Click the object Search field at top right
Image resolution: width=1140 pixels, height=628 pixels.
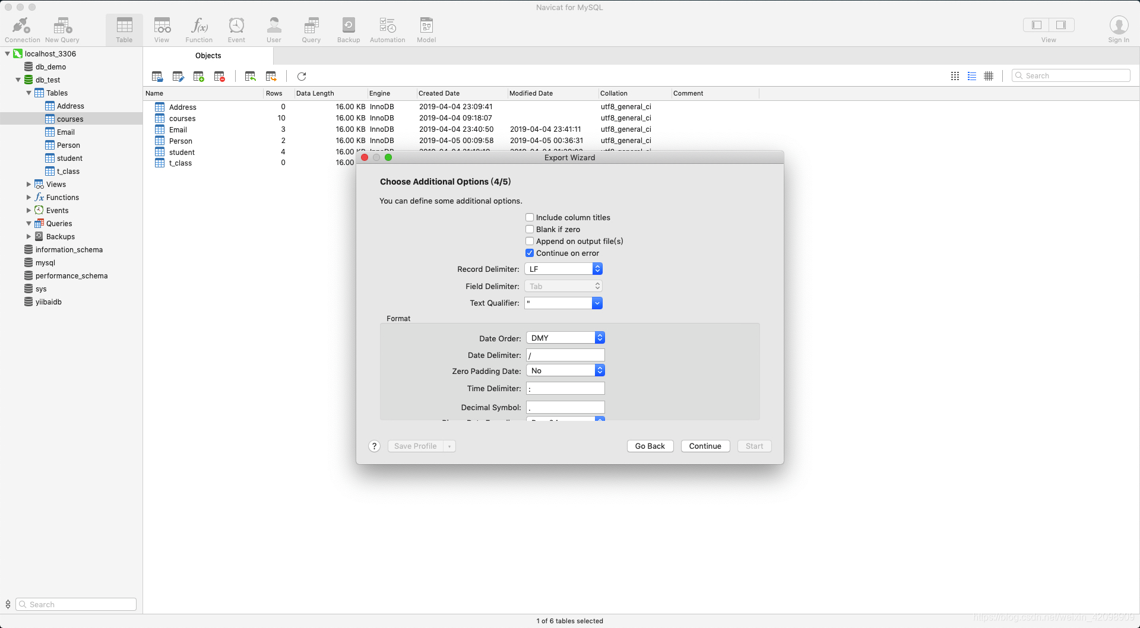point(1071,76)
